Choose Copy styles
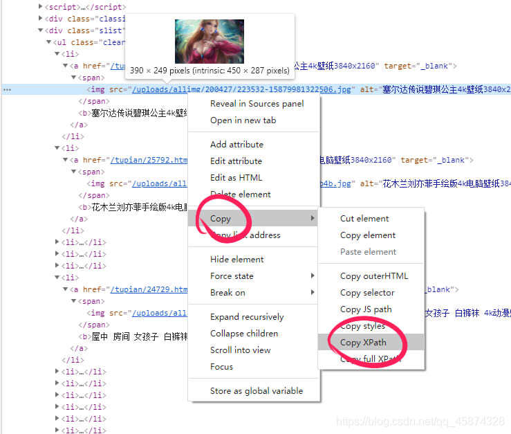Viewport: 511px width, 434px height. (362, 325)
